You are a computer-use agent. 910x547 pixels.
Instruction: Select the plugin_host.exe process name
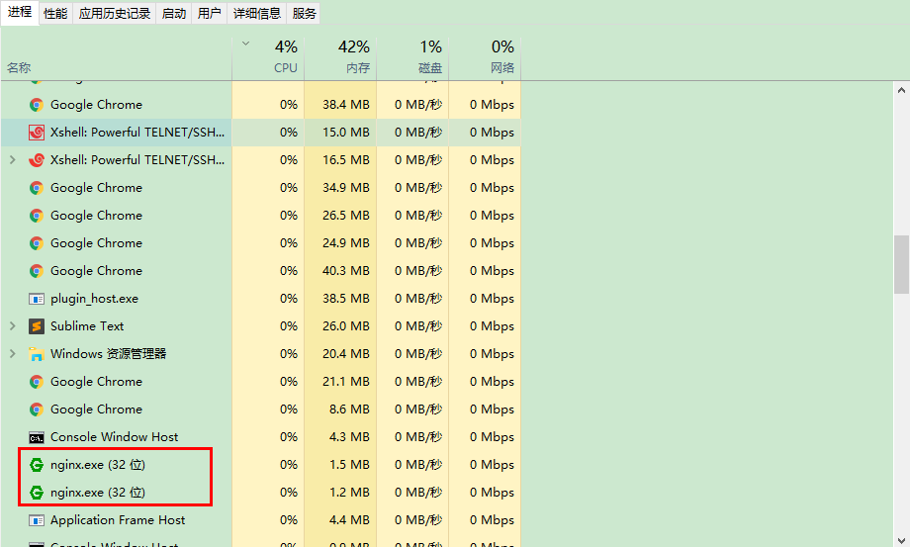pos(95,299)
